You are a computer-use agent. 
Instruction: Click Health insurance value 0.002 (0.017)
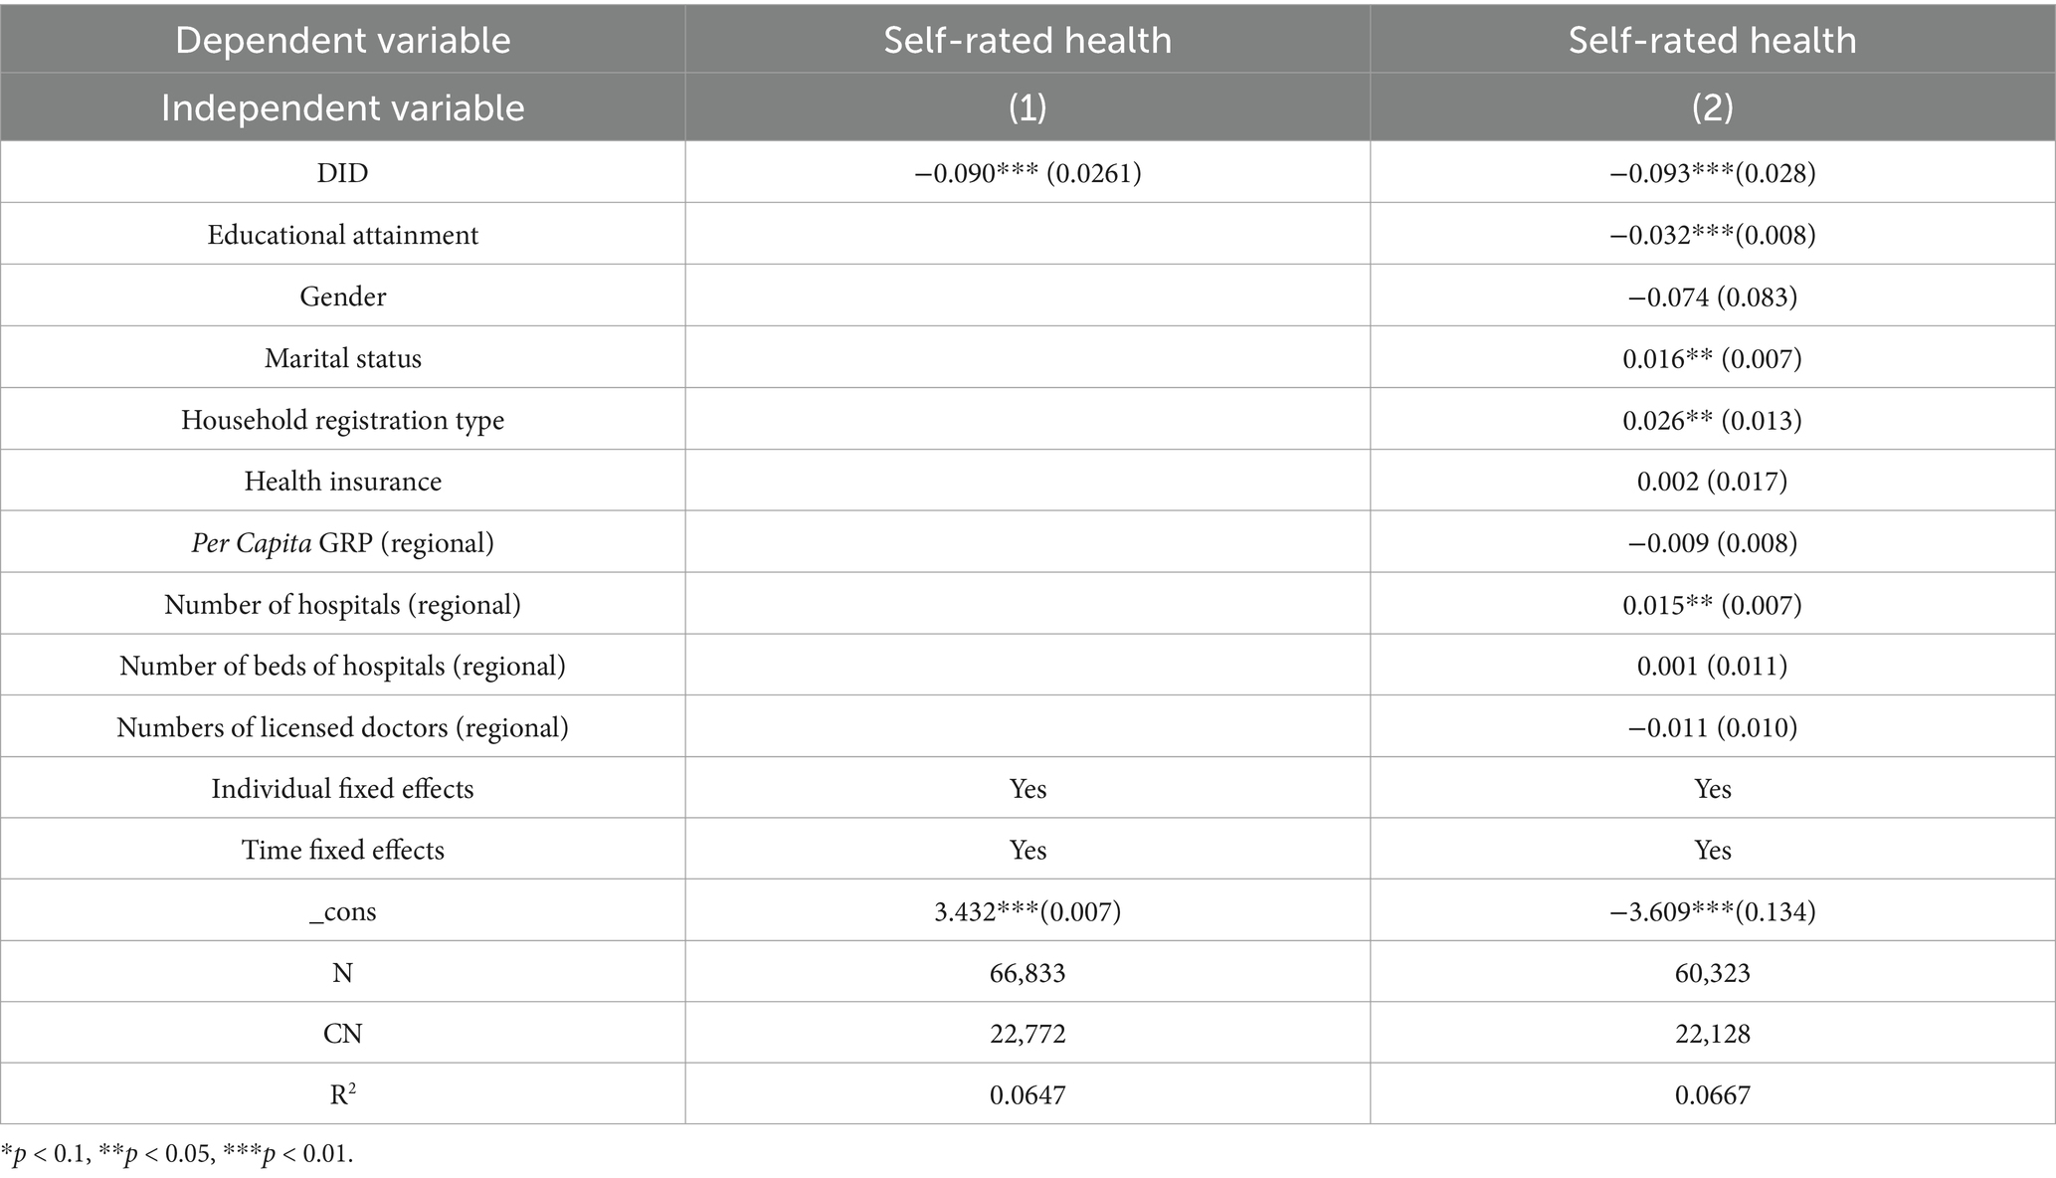1713,482
